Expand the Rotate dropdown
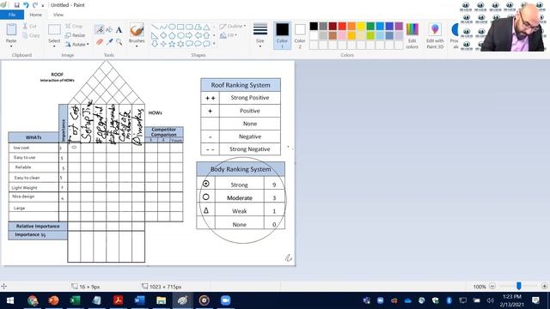Image resolution: width=550 pixels, height=309 pixels. point(88,45)
